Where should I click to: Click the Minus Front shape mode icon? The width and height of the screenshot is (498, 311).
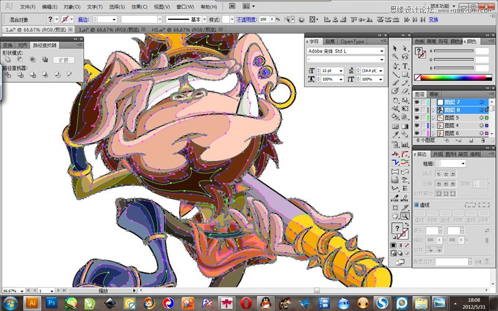pos(20,59)
